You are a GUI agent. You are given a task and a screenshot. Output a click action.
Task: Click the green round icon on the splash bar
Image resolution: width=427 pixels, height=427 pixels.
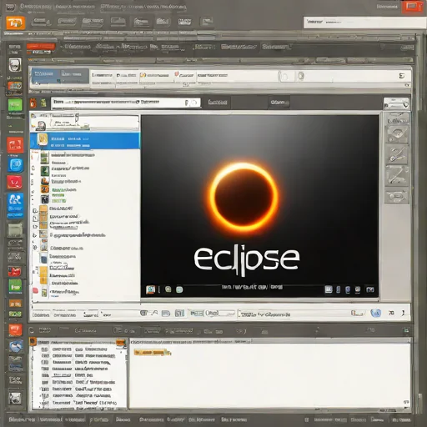168,289
